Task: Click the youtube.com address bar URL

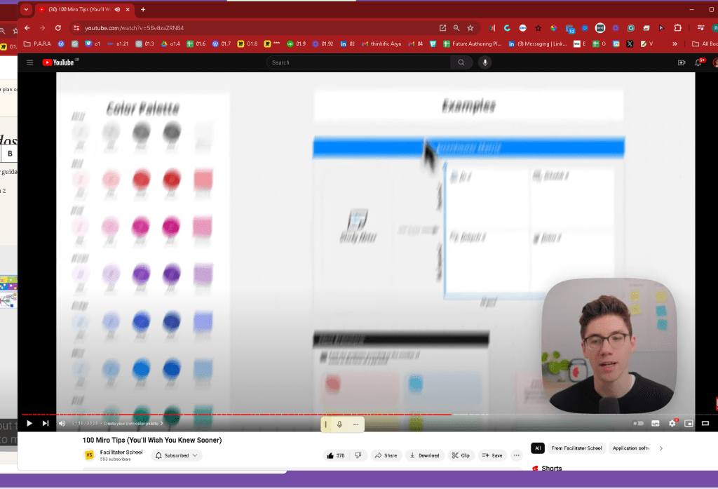Action: coord(134,28)
